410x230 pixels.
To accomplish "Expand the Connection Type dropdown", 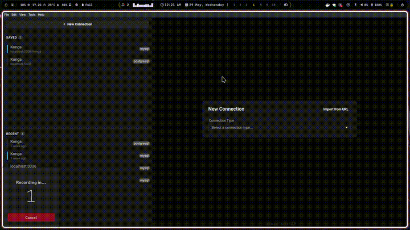I will click(x=280, y=128).
